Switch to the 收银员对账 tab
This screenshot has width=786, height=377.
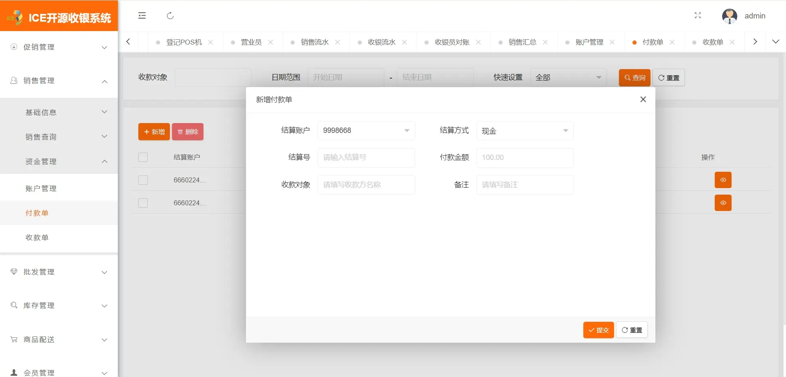click(452, 42)
